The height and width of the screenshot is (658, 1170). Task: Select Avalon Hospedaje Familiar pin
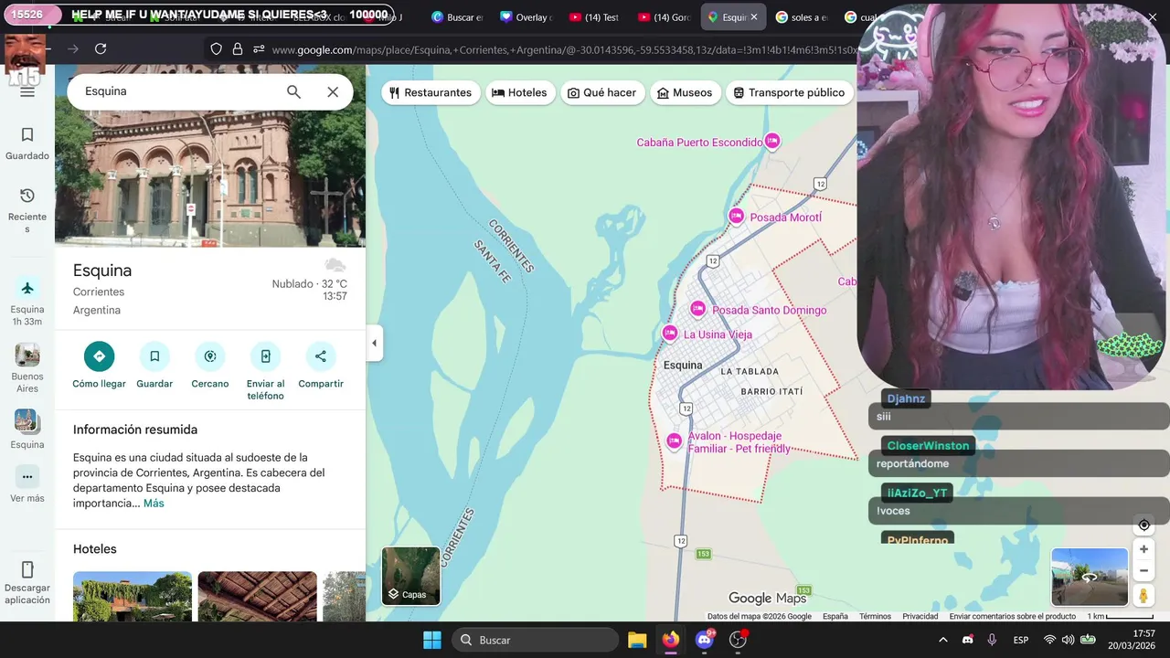(x=675, y=441)
